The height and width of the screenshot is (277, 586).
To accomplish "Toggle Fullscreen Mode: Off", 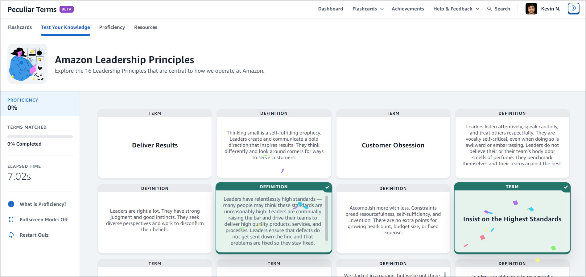I will [44, 219].
